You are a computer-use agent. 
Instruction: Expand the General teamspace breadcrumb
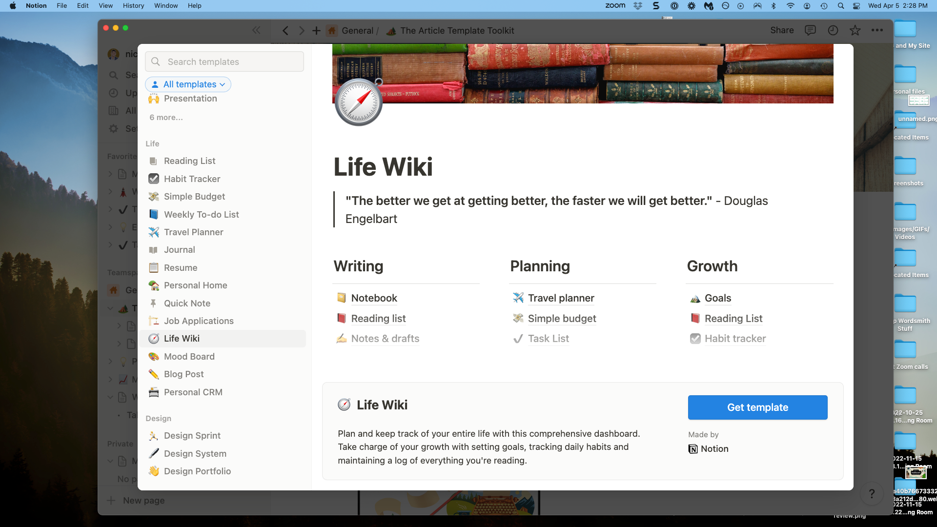357,31
